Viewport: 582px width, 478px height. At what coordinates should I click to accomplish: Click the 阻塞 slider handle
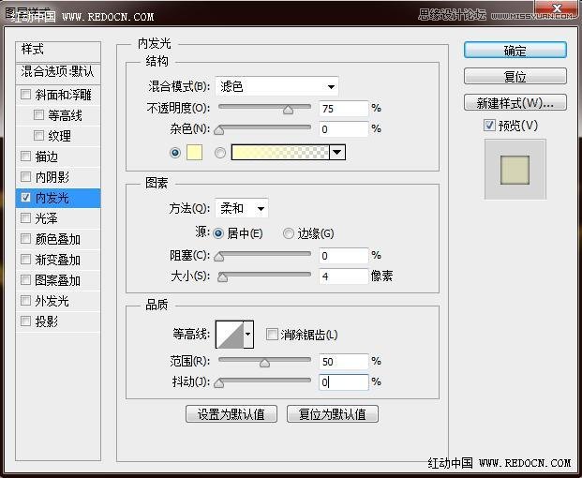point(219,257)
